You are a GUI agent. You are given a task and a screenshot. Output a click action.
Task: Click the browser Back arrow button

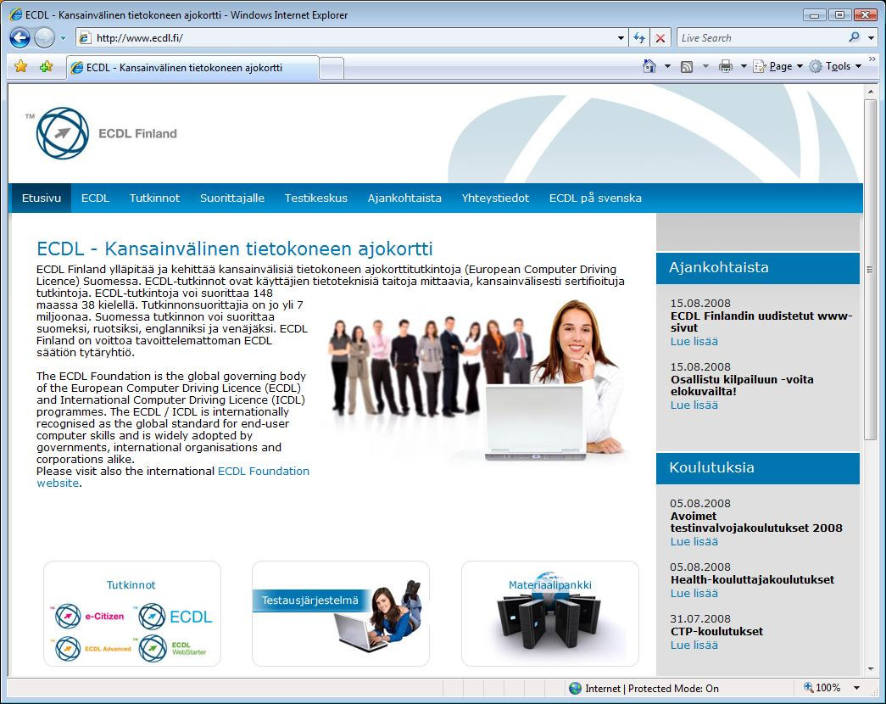[20, 38]
